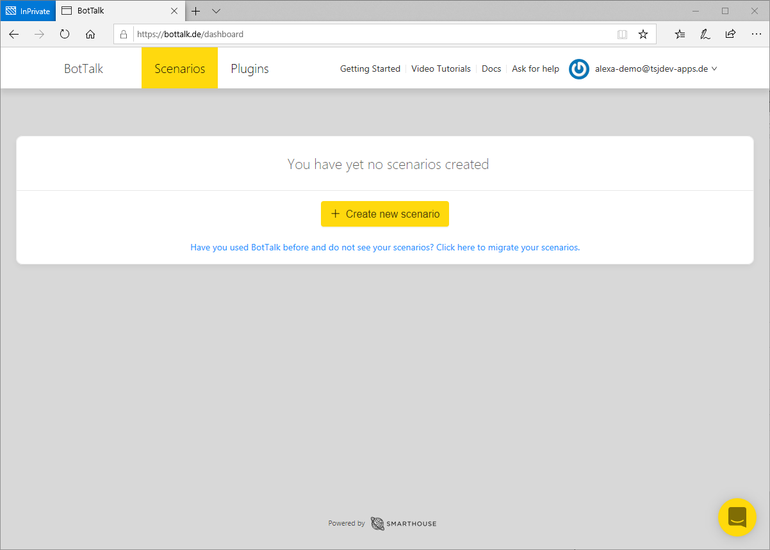
Task: Open browser settings and more menu
Action: [756, 35]
